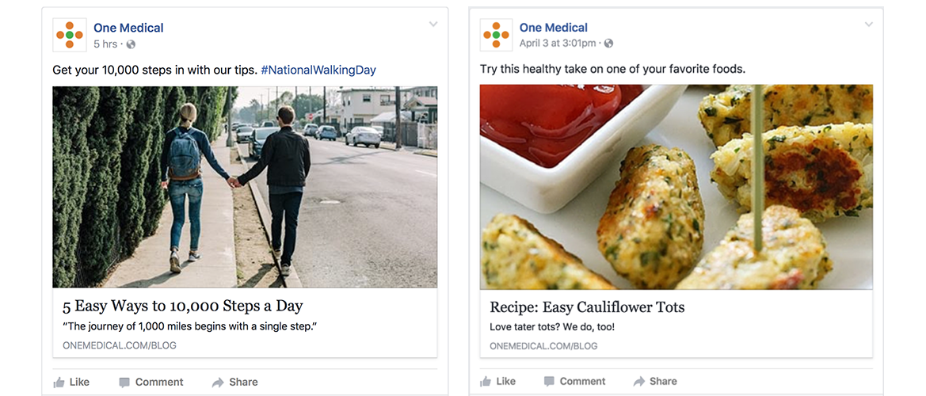Open the cauliflower tots photo

(x=676, y=187)
